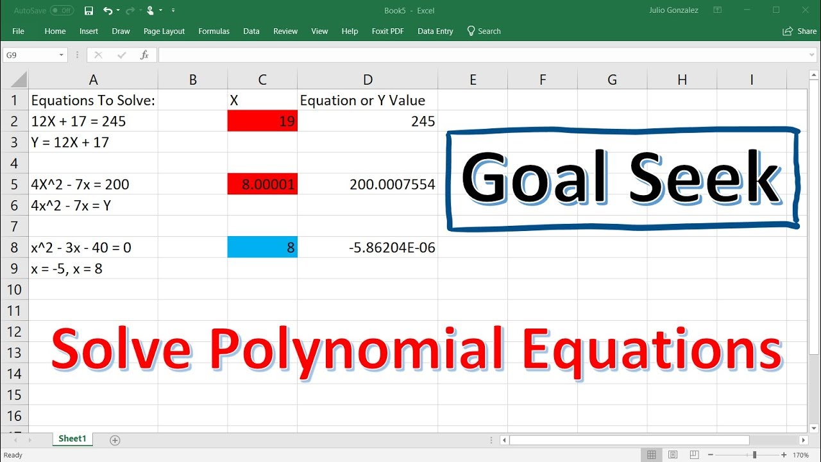Image resolution: width=821 pixels, height=462 pixels.
Task: Open the Draw ribbon tab
Action: [121, 31]
